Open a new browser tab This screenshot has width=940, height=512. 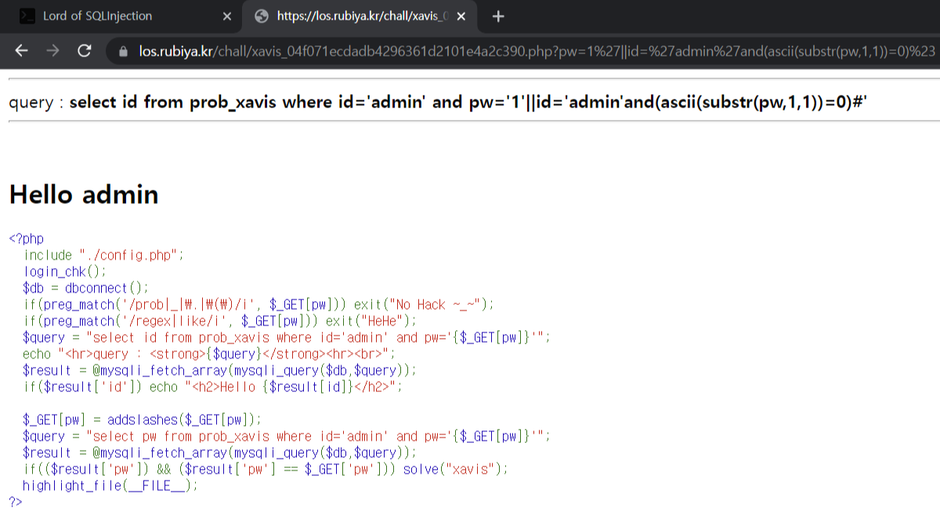498,16
